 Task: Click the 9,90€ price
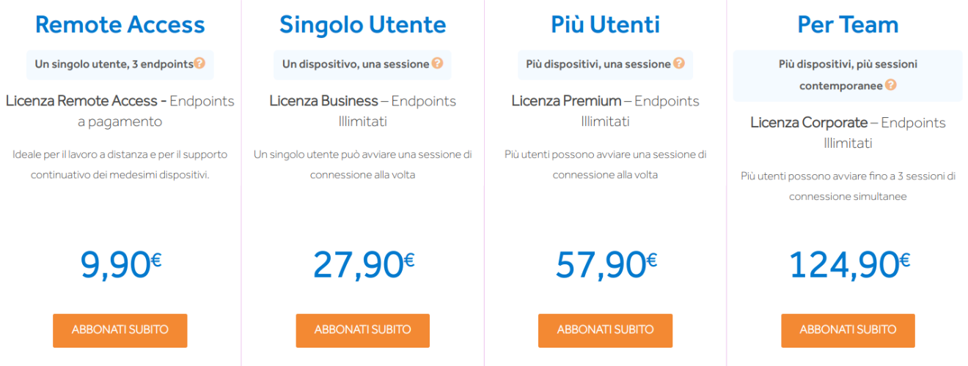click(120, 265)
